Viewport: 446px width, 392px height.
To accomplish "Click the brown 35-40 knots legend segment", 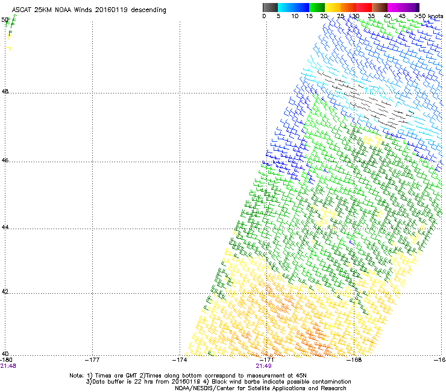I will tap(380, 7).
